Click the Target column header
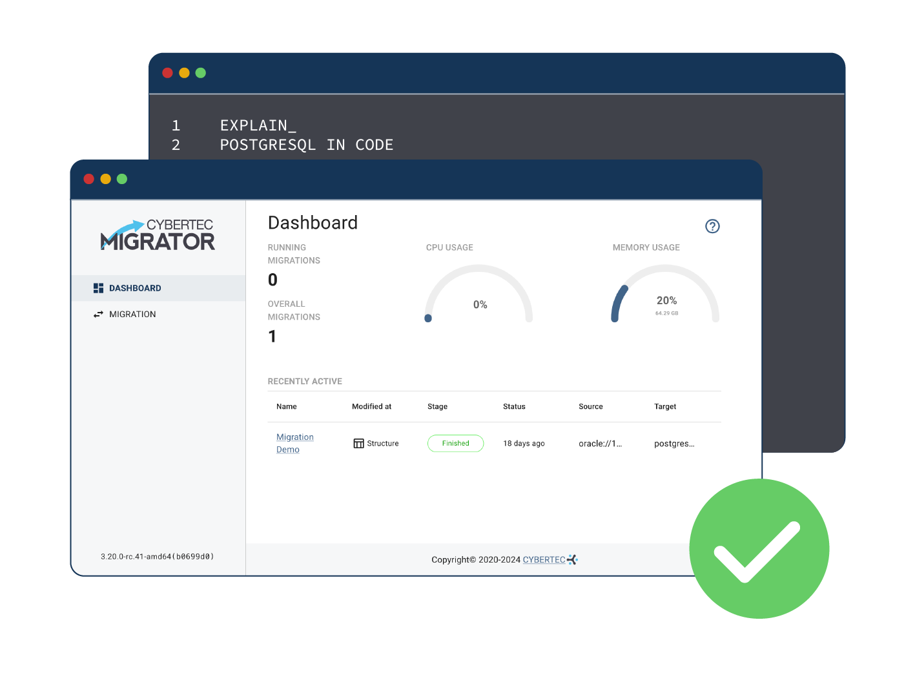915x673 pixels. pyautogui.click(x=665, y=407)
